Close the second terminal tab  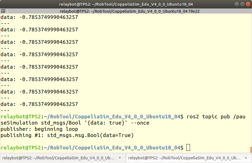pos(246,158)
